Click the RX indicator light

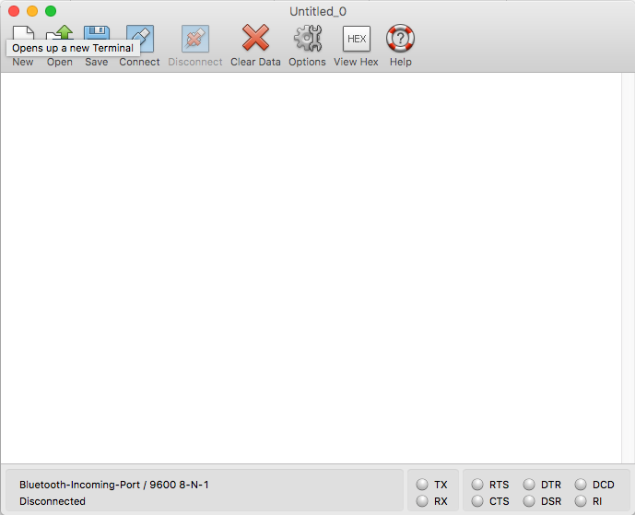pyautogui.click(x=422, y=501)
